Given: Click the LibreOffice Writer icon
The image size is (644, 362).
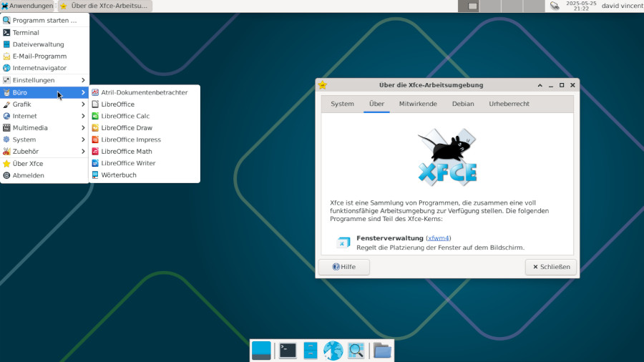Looking at the screenshot, I should click(x=95, y=163).
